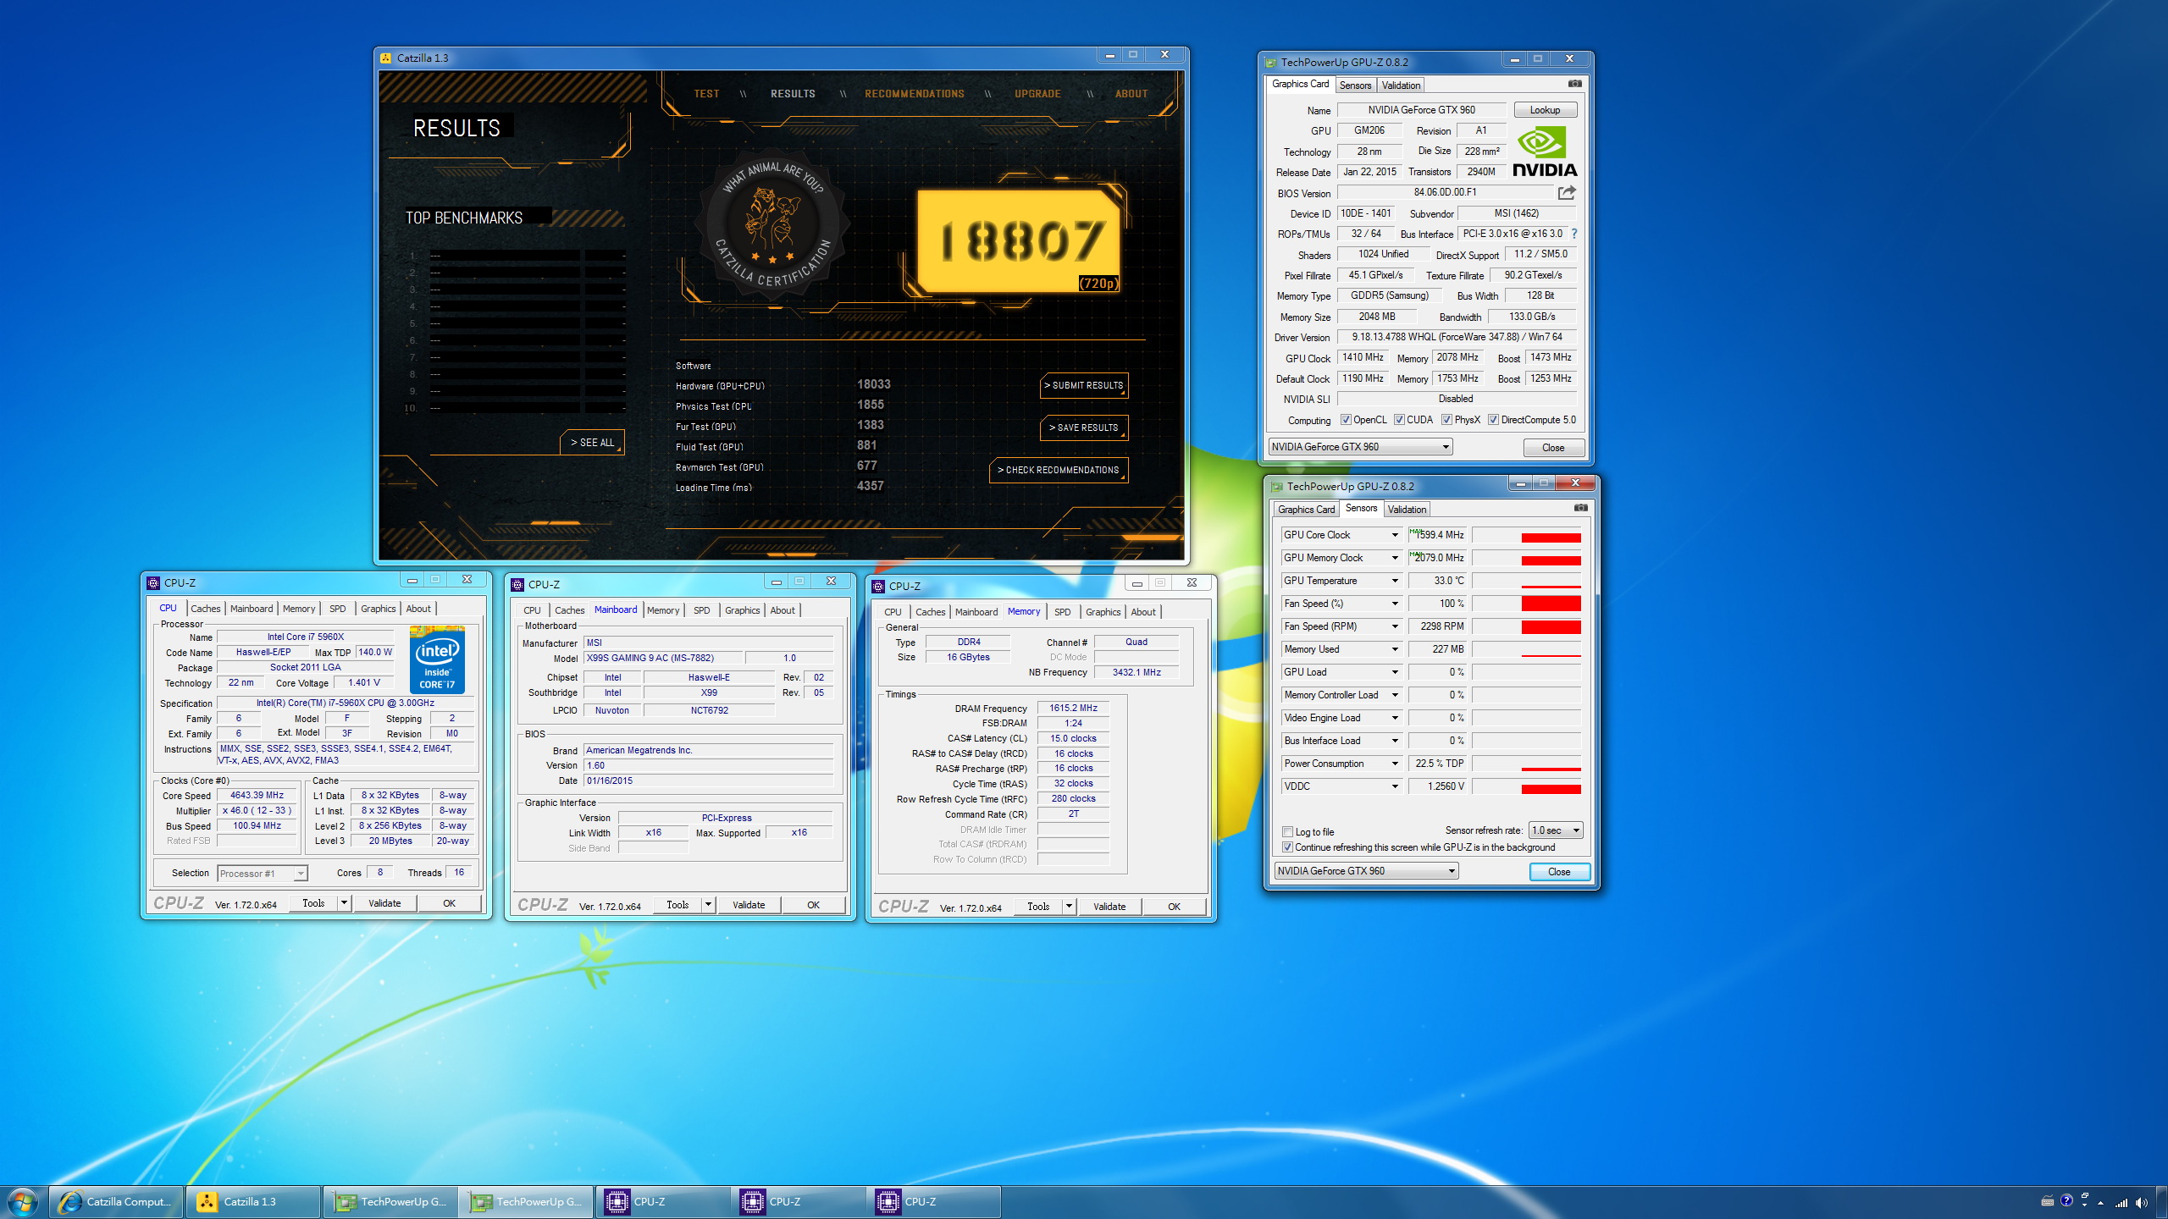Open Caches tab in CPU-Z CPU window

(205, 609)
